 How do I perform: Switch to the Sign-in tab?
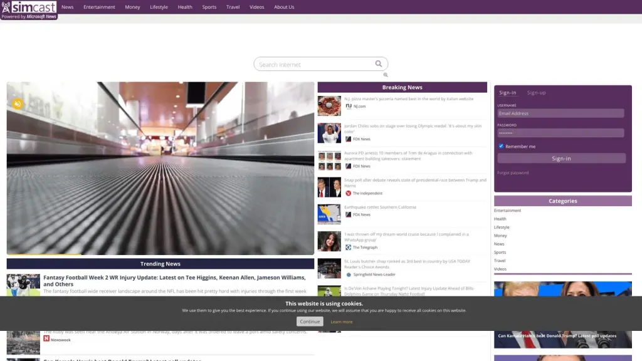tap(507, 93)
